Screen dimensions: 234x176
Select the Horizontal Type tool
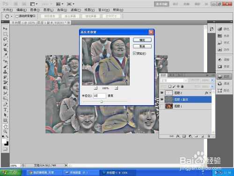pos(5,110)
